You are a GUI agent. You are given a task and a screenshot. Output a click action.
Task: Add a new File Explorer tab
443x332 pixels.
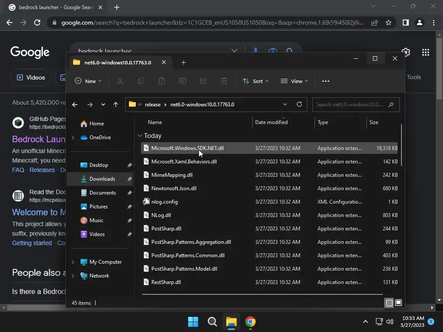183,62
